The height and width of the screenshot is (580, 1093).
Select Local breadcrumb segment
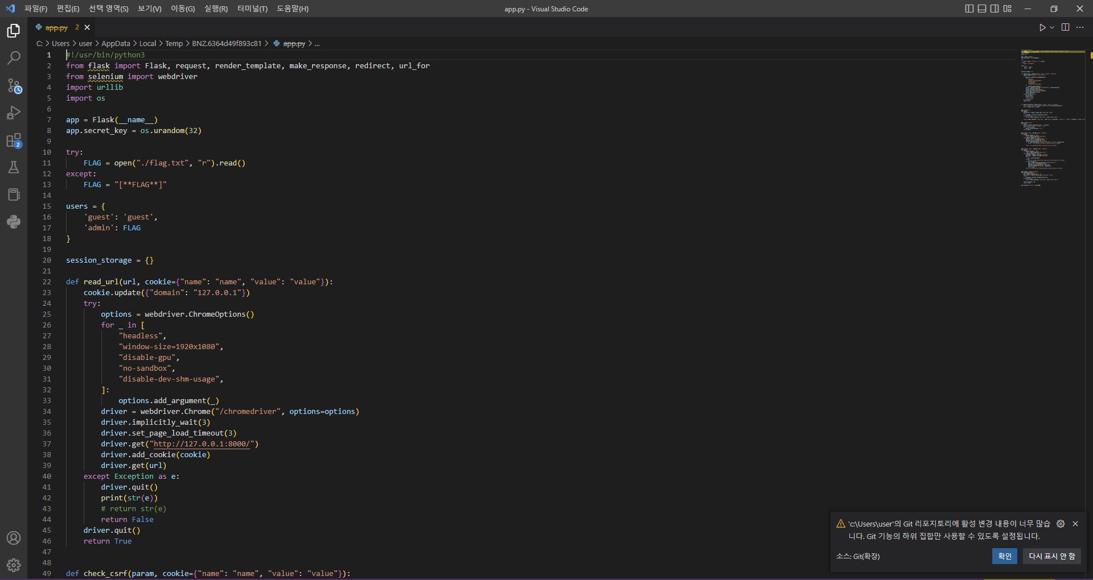(x=147, y=43)
